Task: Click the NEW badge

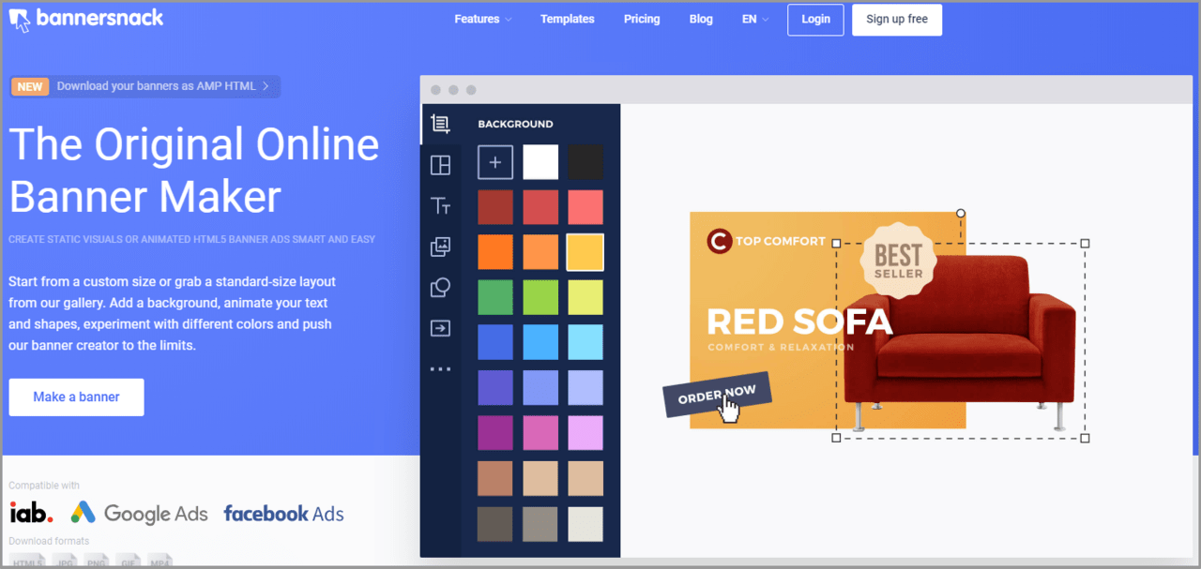Action: 30,86
